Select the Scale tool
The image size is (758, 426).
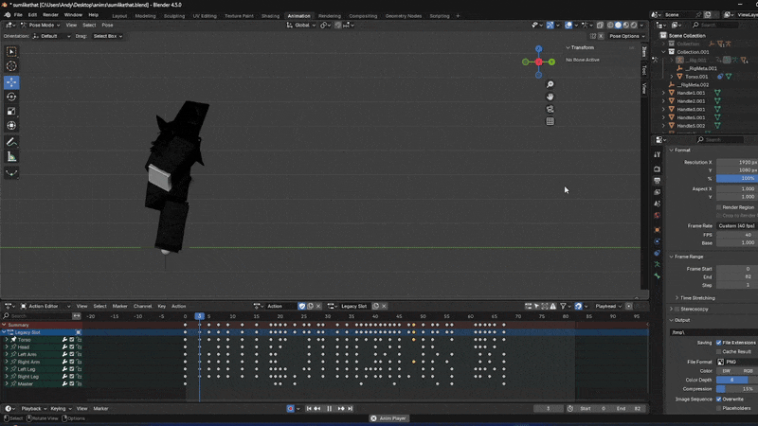(x=11, y=111)
